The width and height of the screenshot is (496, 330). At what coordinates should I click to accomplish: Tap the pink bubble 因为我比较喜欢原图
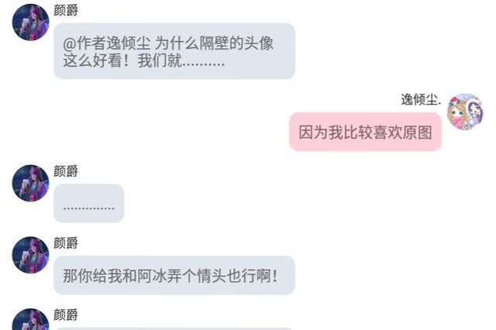coord(365,132)
